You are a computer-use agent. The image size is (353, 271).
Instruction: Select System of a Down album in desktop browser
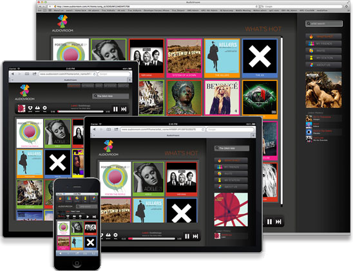[x=184, y=58]
